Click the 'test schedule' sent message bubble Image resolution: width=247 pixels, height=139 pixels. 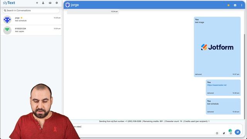[x=223, y=107]
